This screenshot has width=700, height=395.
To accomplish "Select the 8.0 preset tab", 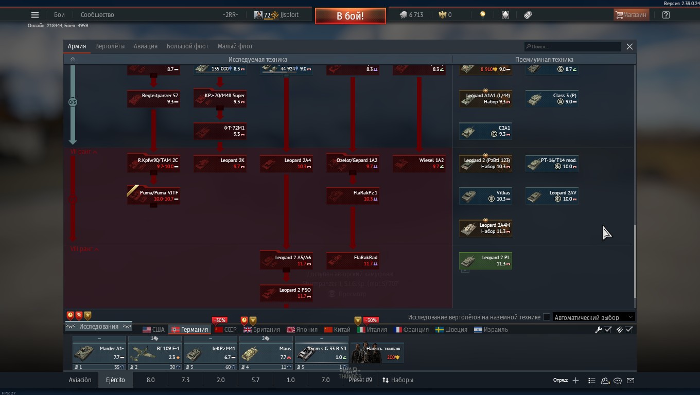I will click(x=150, y=380).
